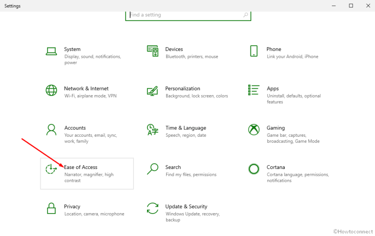Select the Privacy padlock icon
375x236 pixels.
coord(51,208)
